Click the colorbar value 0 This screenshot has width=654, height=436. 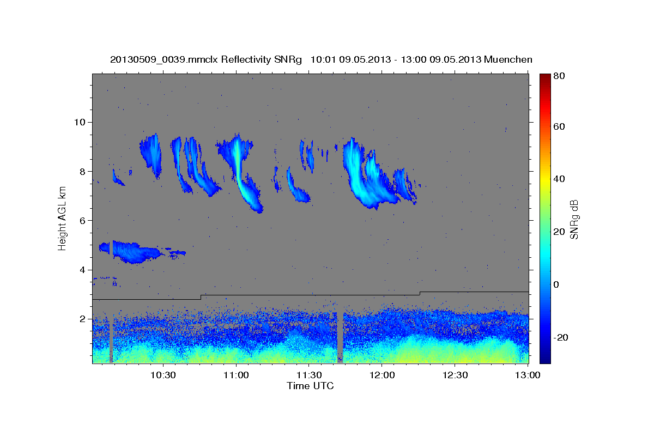[556, 284]
